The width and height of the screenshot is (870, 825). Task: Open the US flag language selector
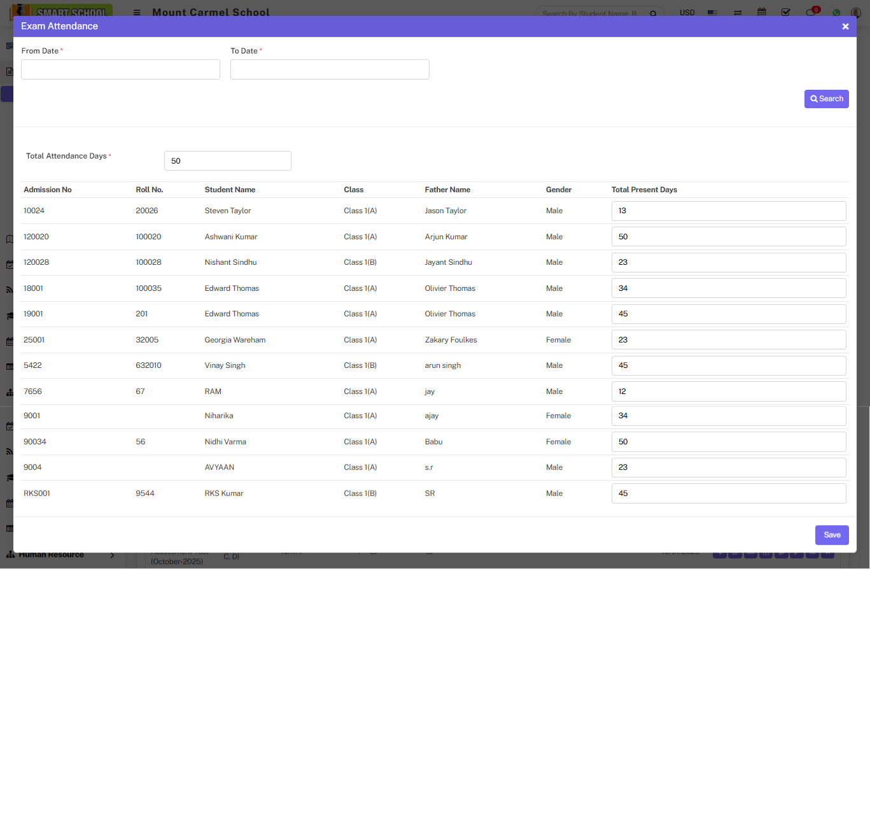click(712, 13)
